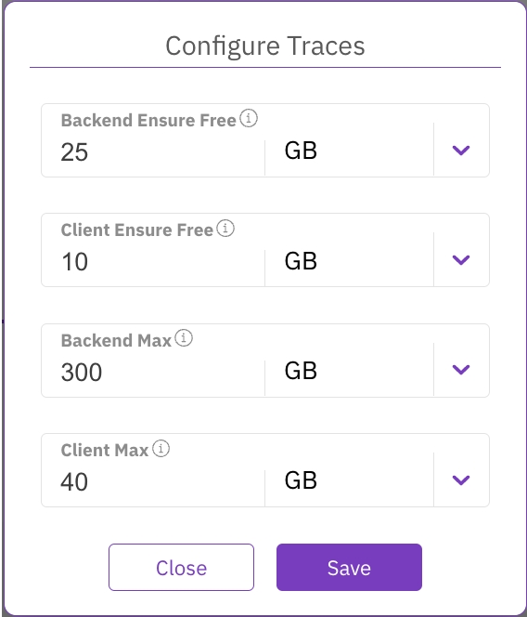
Task: Expand the Backend Ensure Free unit chevron
Action: (x=461, y=150)
